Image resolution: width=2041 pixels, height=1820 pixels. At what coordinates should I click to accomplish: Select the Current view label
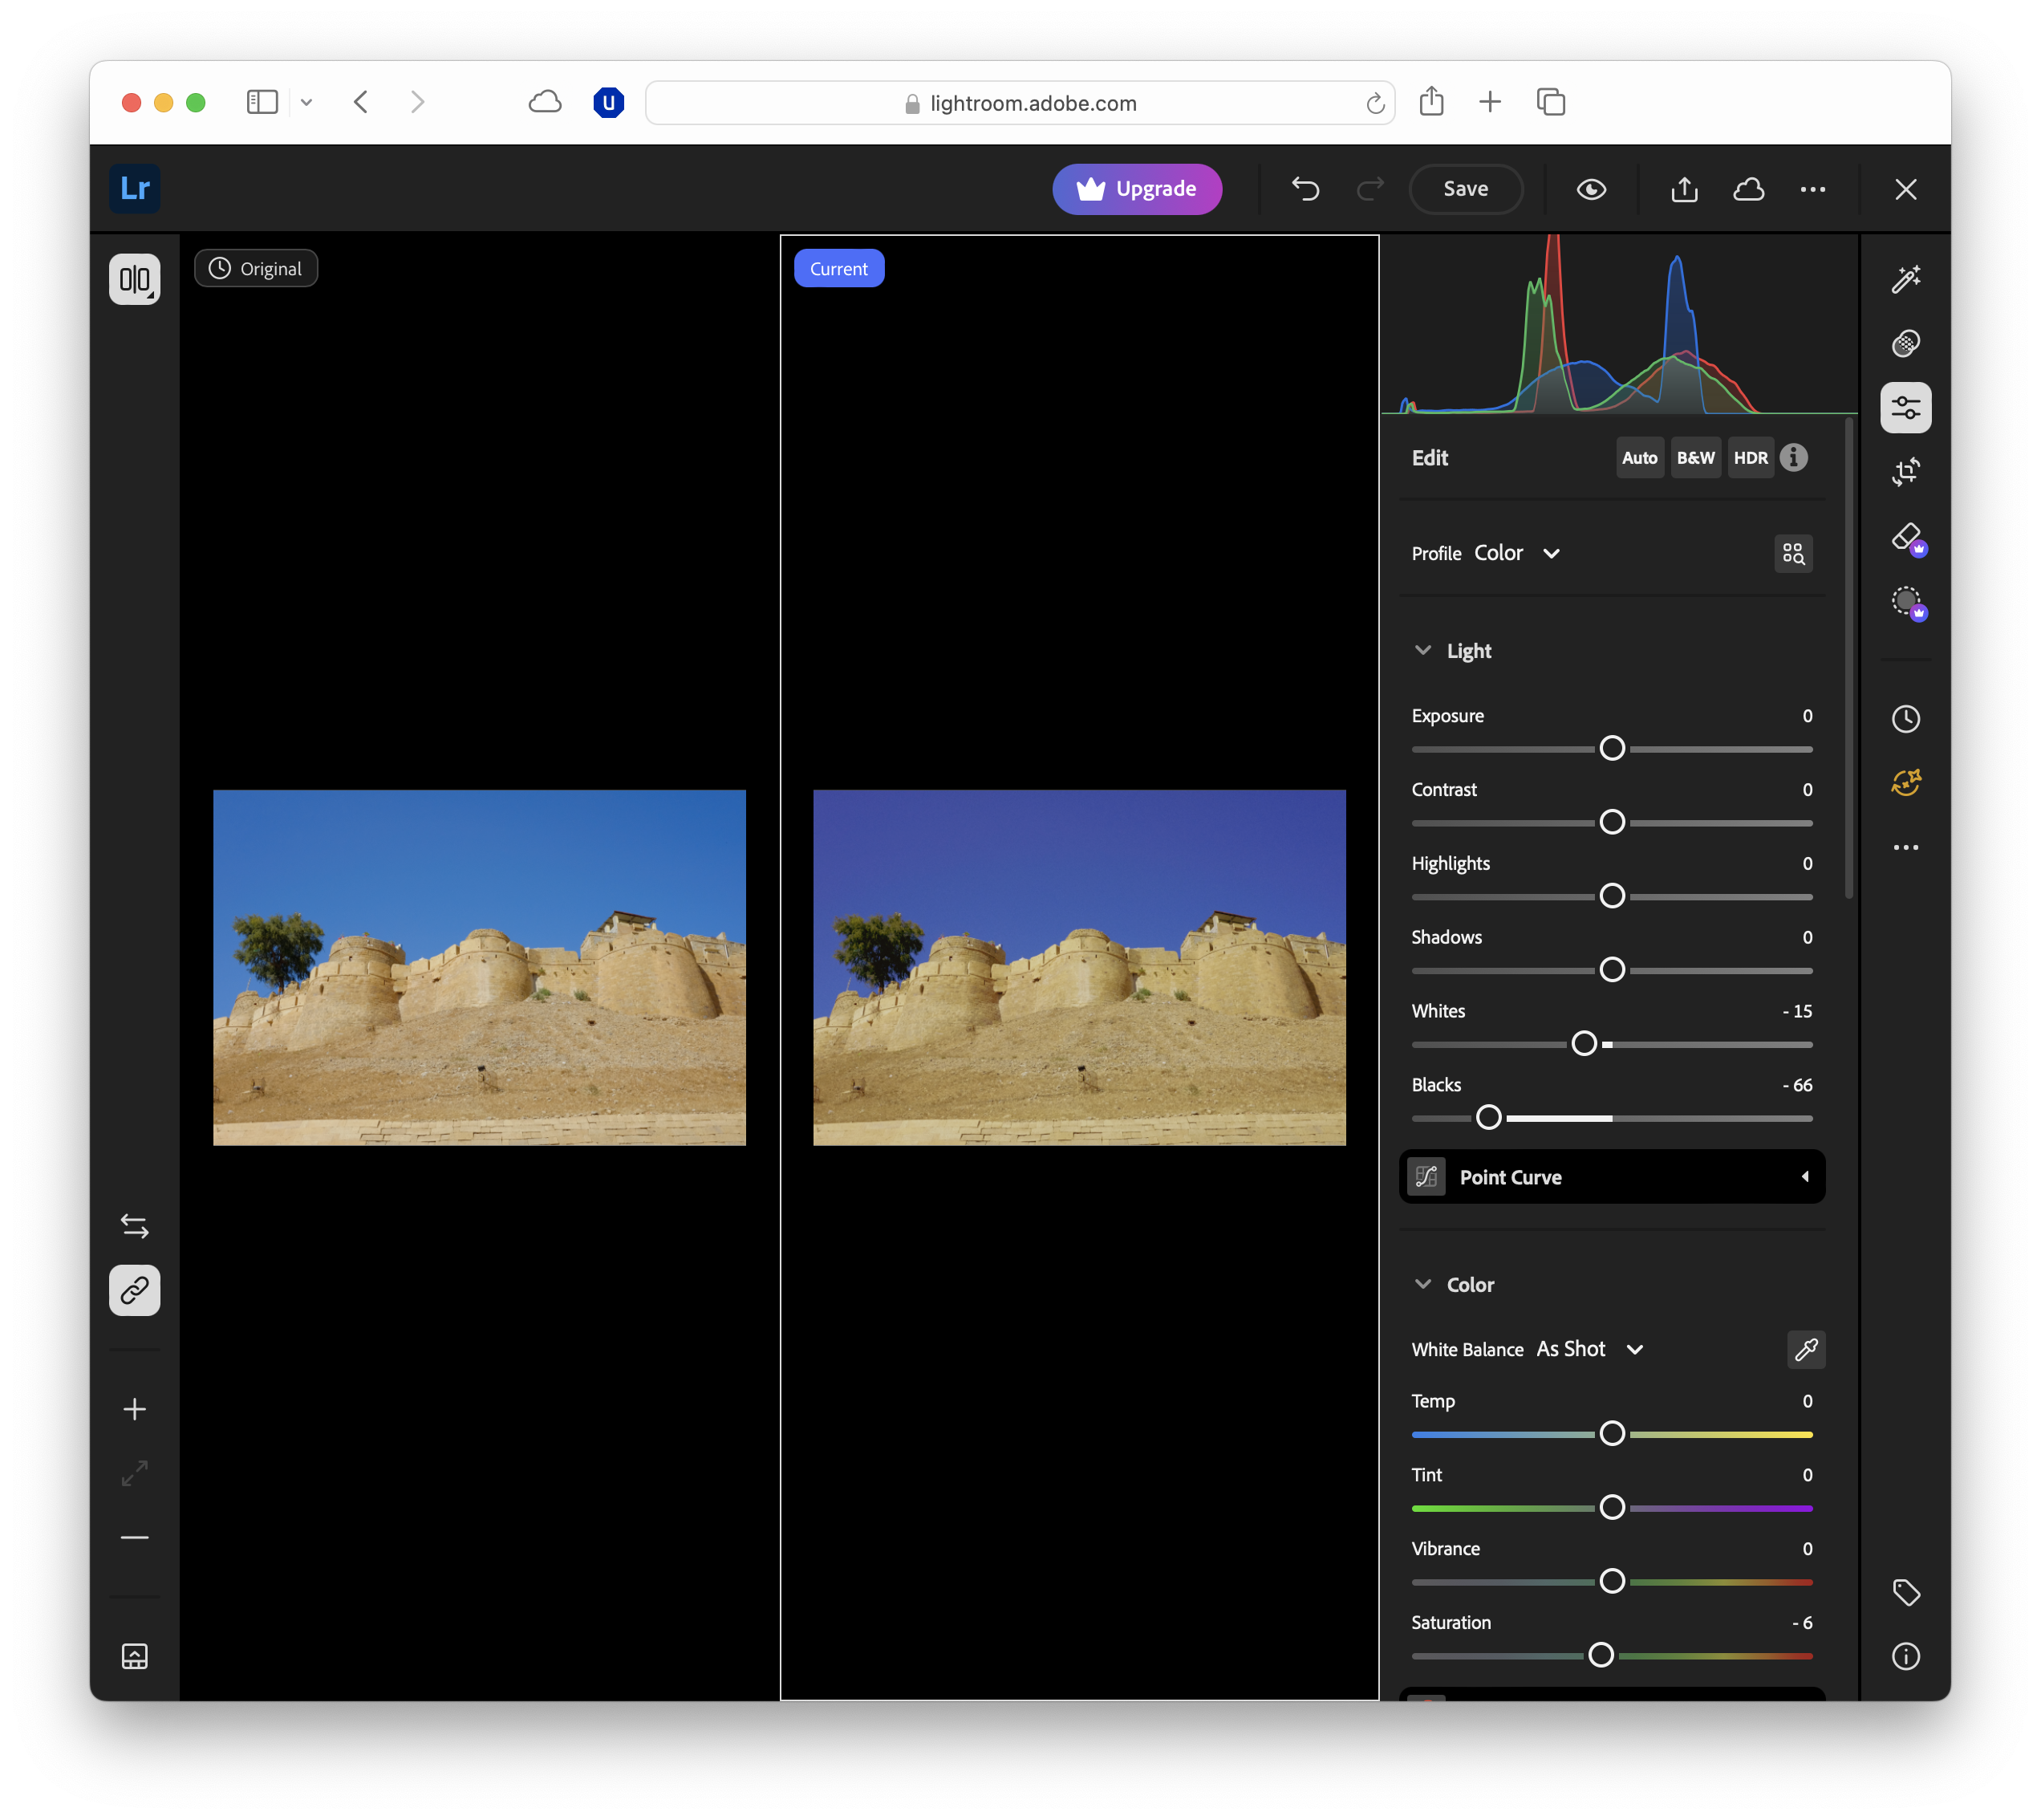point(838,269)
